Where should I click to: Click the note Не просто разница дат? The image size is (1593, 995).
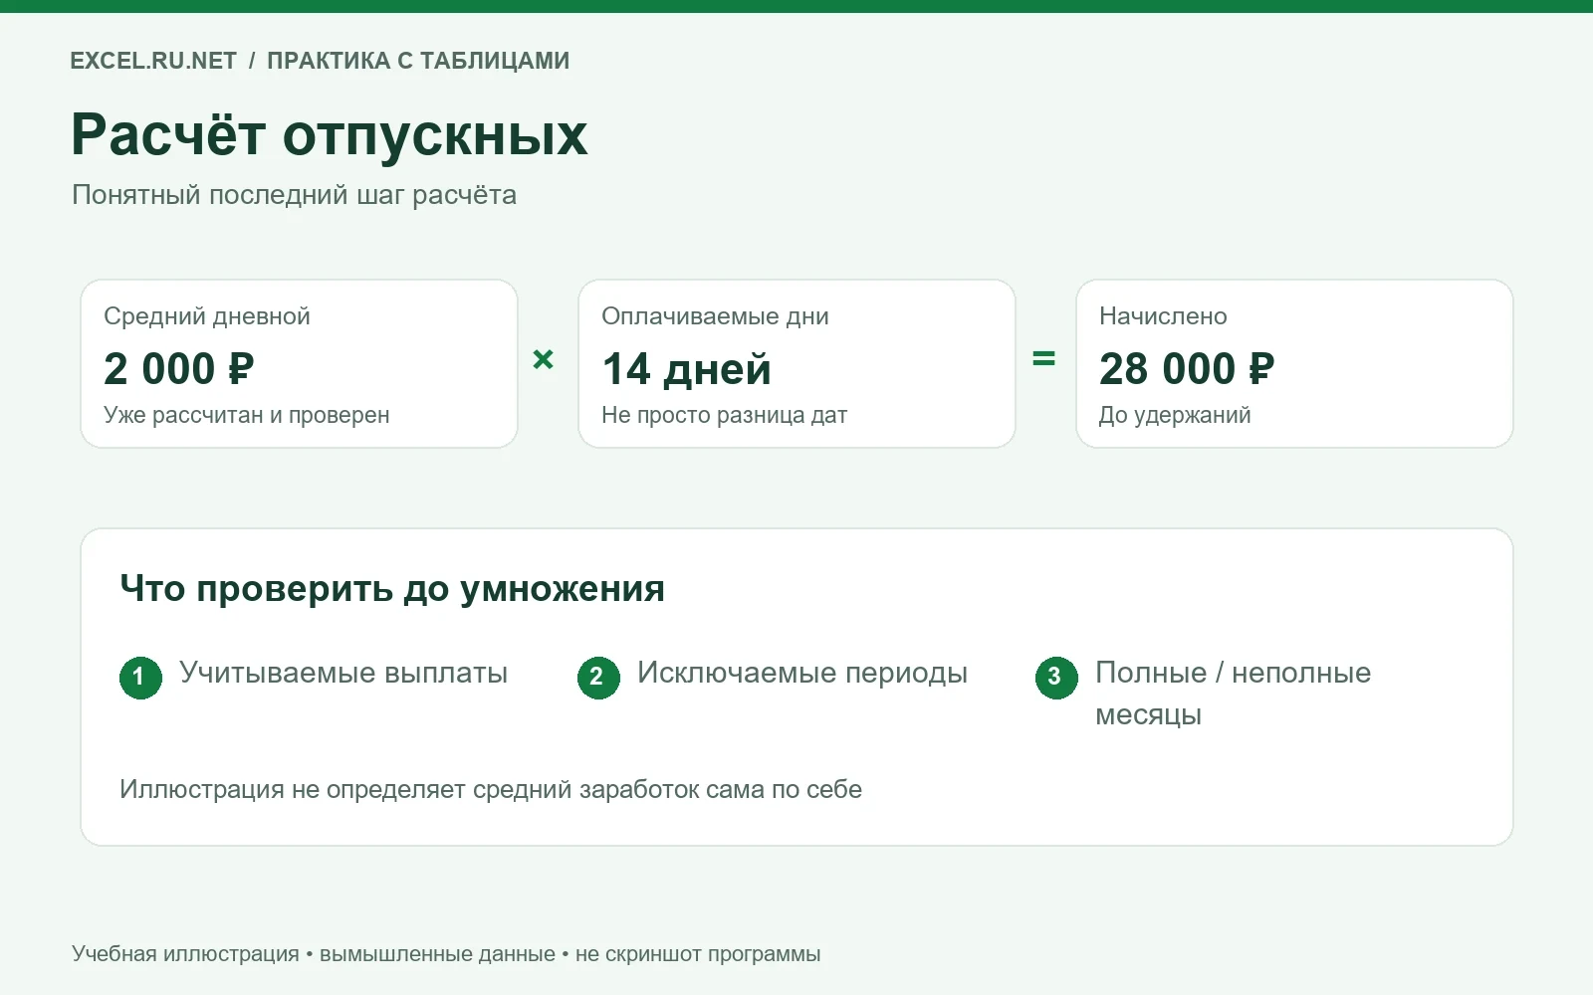click(x=724, y=415)
